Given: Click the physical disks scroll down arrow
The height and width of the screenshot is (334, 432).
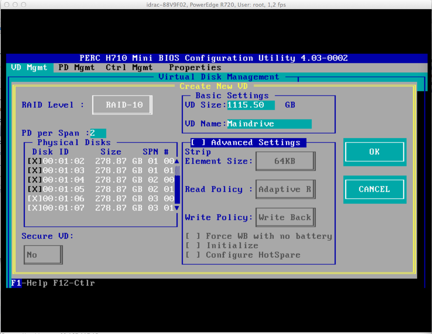Looking at the screenshot, I should 177,208.
